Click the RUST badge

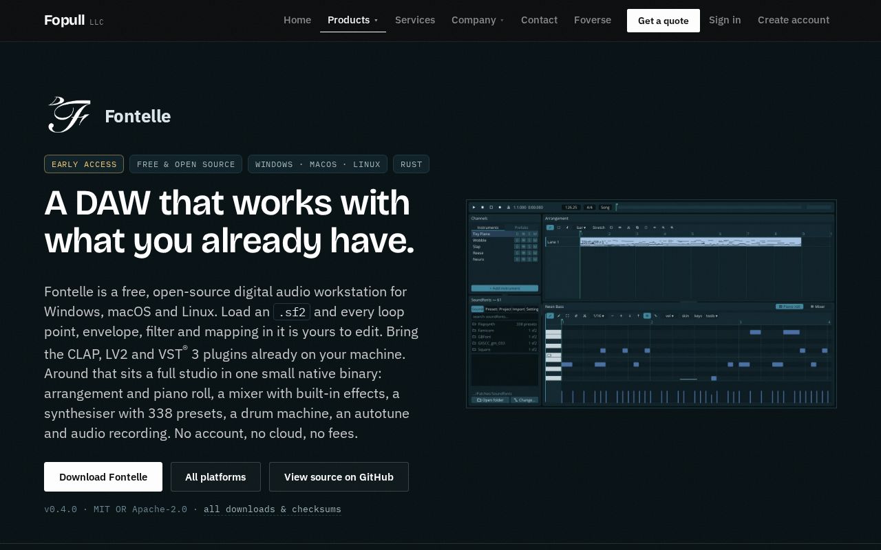point(412,164)
